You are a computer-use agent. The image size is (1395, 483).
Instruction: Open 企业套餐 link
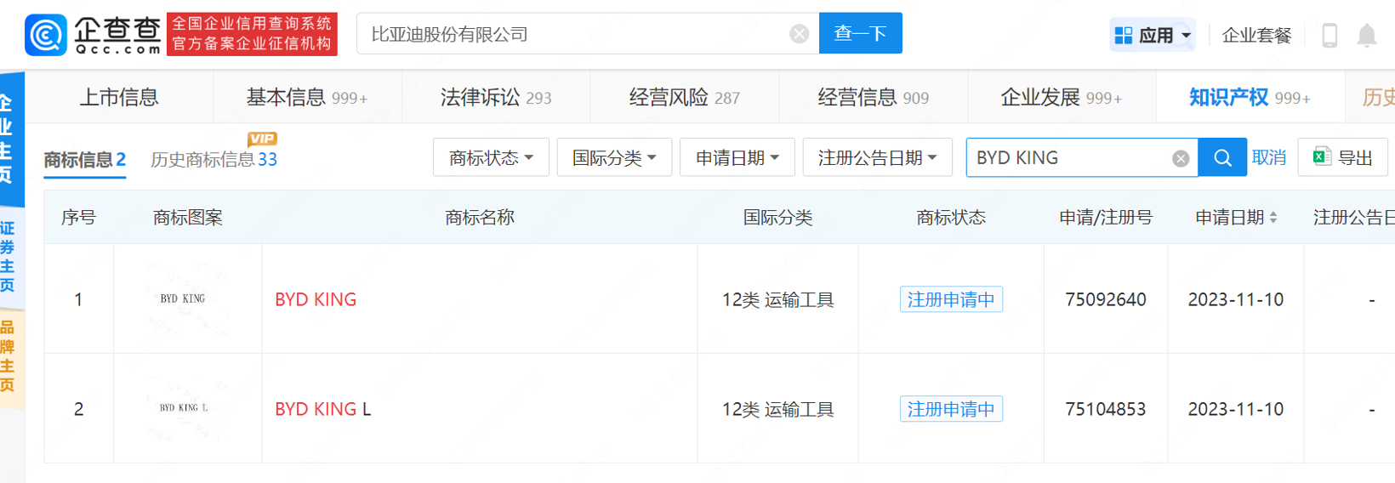point(1256,35)
